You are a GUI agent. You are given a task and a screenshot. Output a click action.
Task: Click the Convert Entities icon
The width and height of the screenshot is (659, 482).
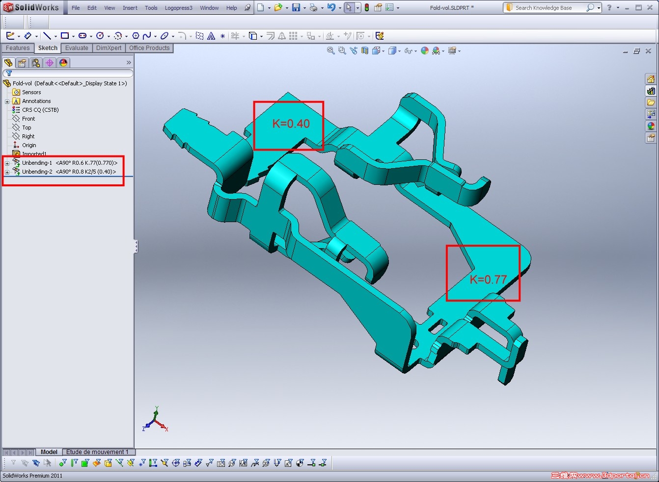coord(253,36)
